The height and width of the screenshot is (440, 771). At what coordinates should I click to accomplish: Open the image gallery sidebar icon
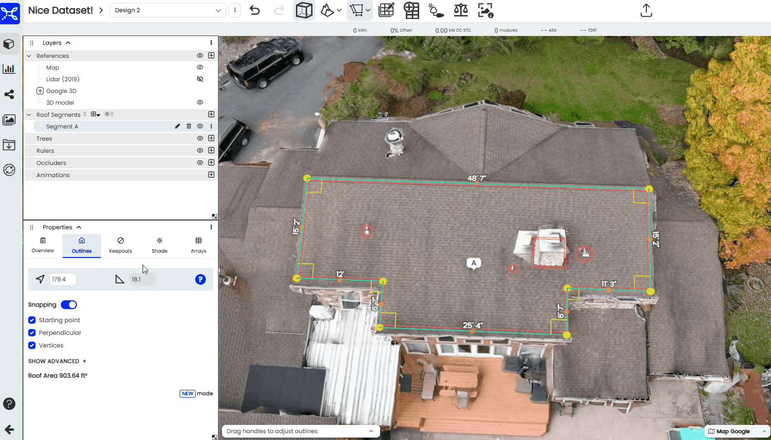[9, 120]
